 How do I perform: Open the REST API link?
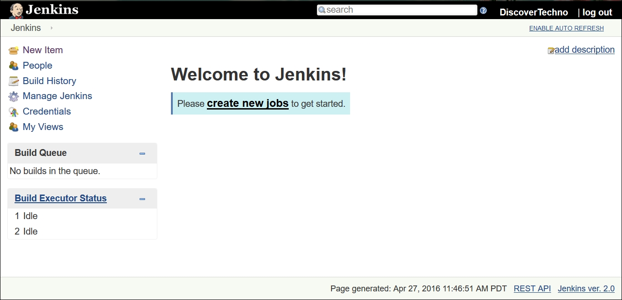tap(532, 289)
